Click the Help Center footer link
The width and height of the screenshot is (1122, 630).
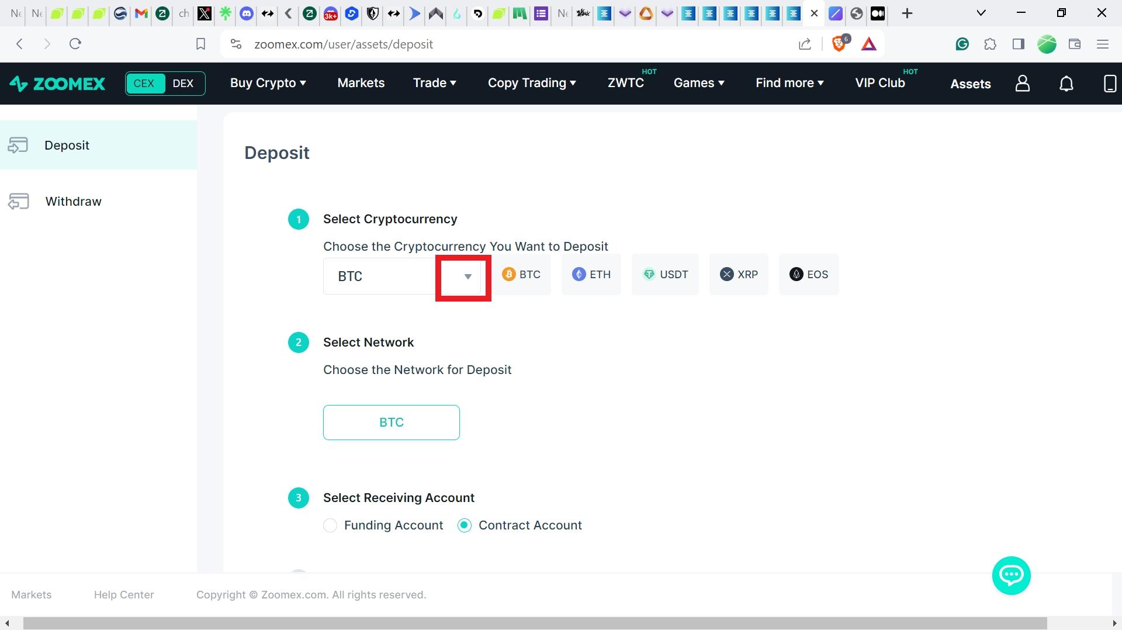[124, 595]
